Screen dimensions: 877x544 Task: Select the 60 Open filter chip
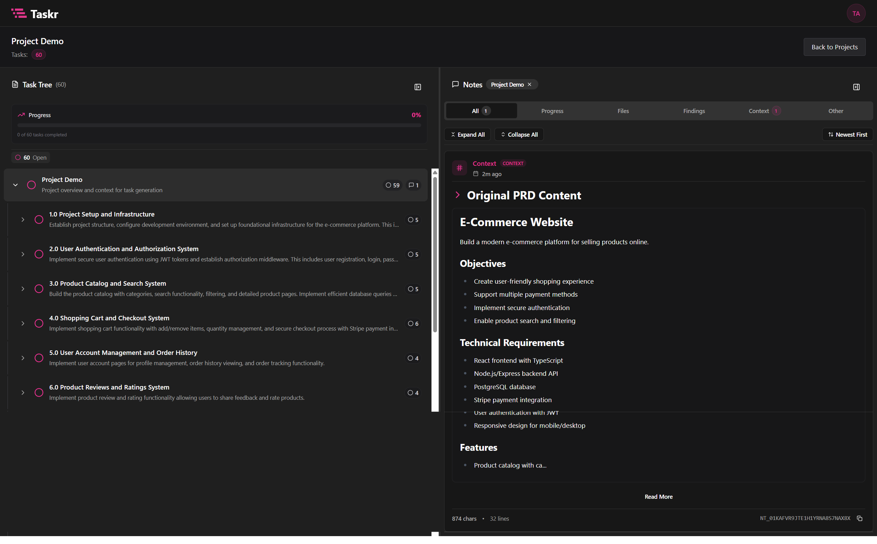(x=30, y=157)
